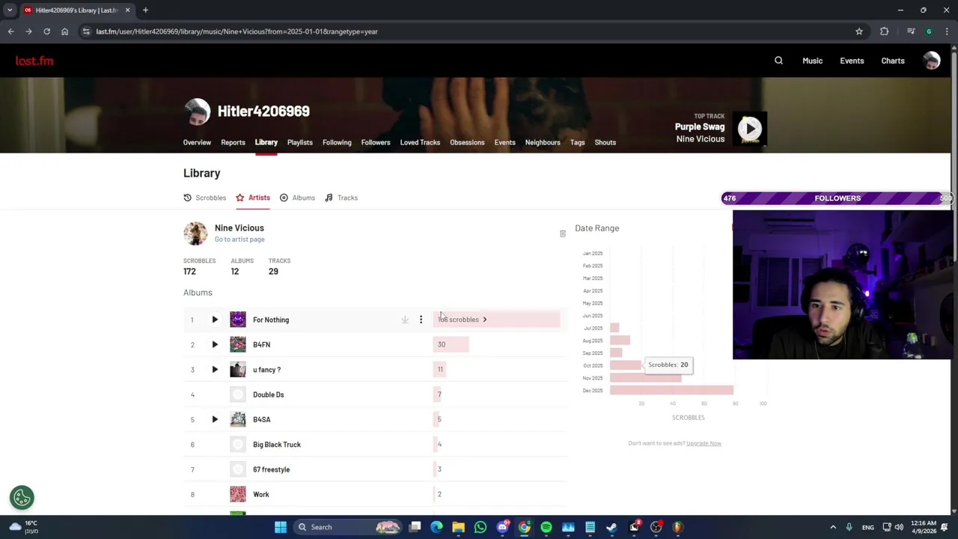Open Charts in the top navigation

pyautogui.click(x=892, y=61)
